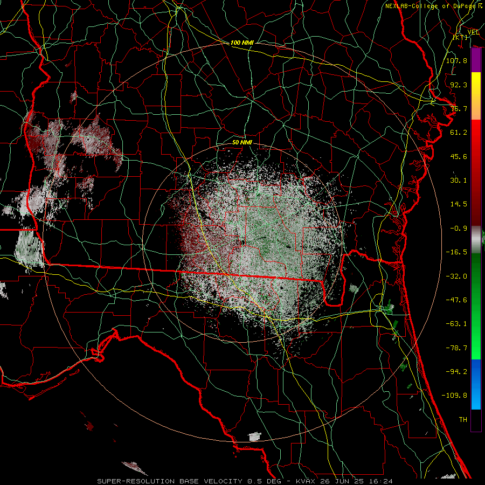Click the 61.2 velocity scale value
The image size is (485, 485).
(x=459, y=133)
